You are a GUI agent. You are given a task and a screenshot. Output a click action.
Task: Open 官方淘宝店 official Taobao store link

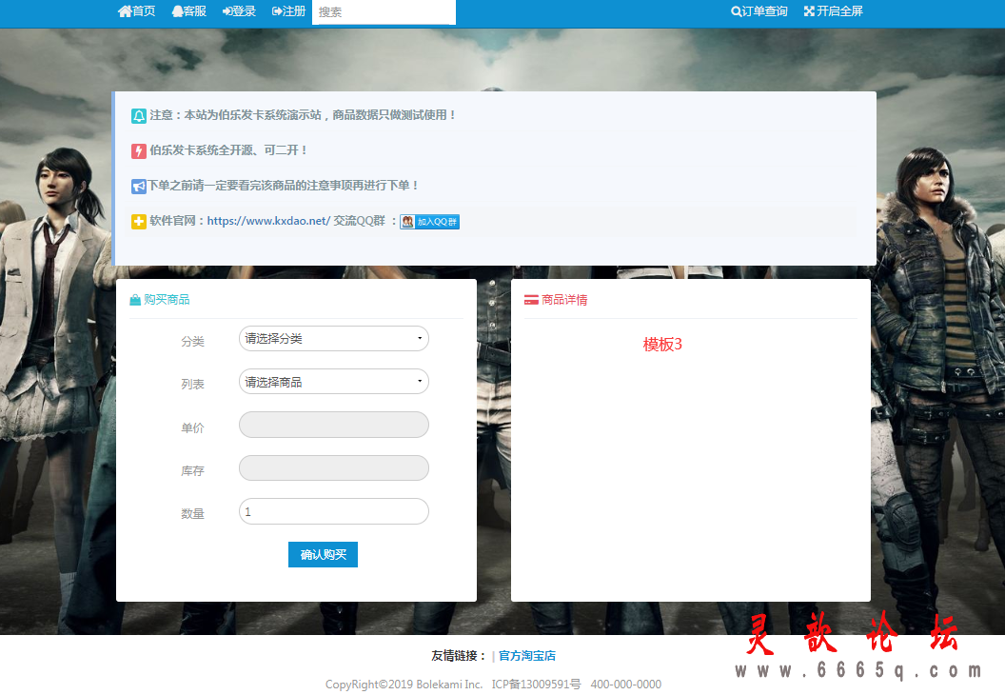[x=527, y=656]
